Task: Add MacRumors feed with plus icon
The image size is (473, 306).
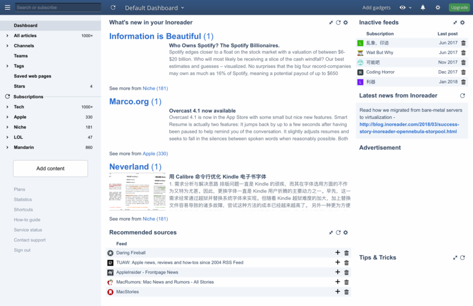Action: 338,282
